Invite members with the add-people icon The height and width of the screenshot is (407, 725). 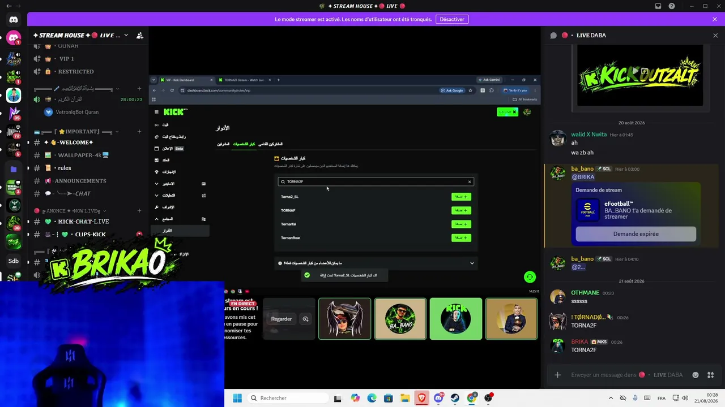pos(140,35)
